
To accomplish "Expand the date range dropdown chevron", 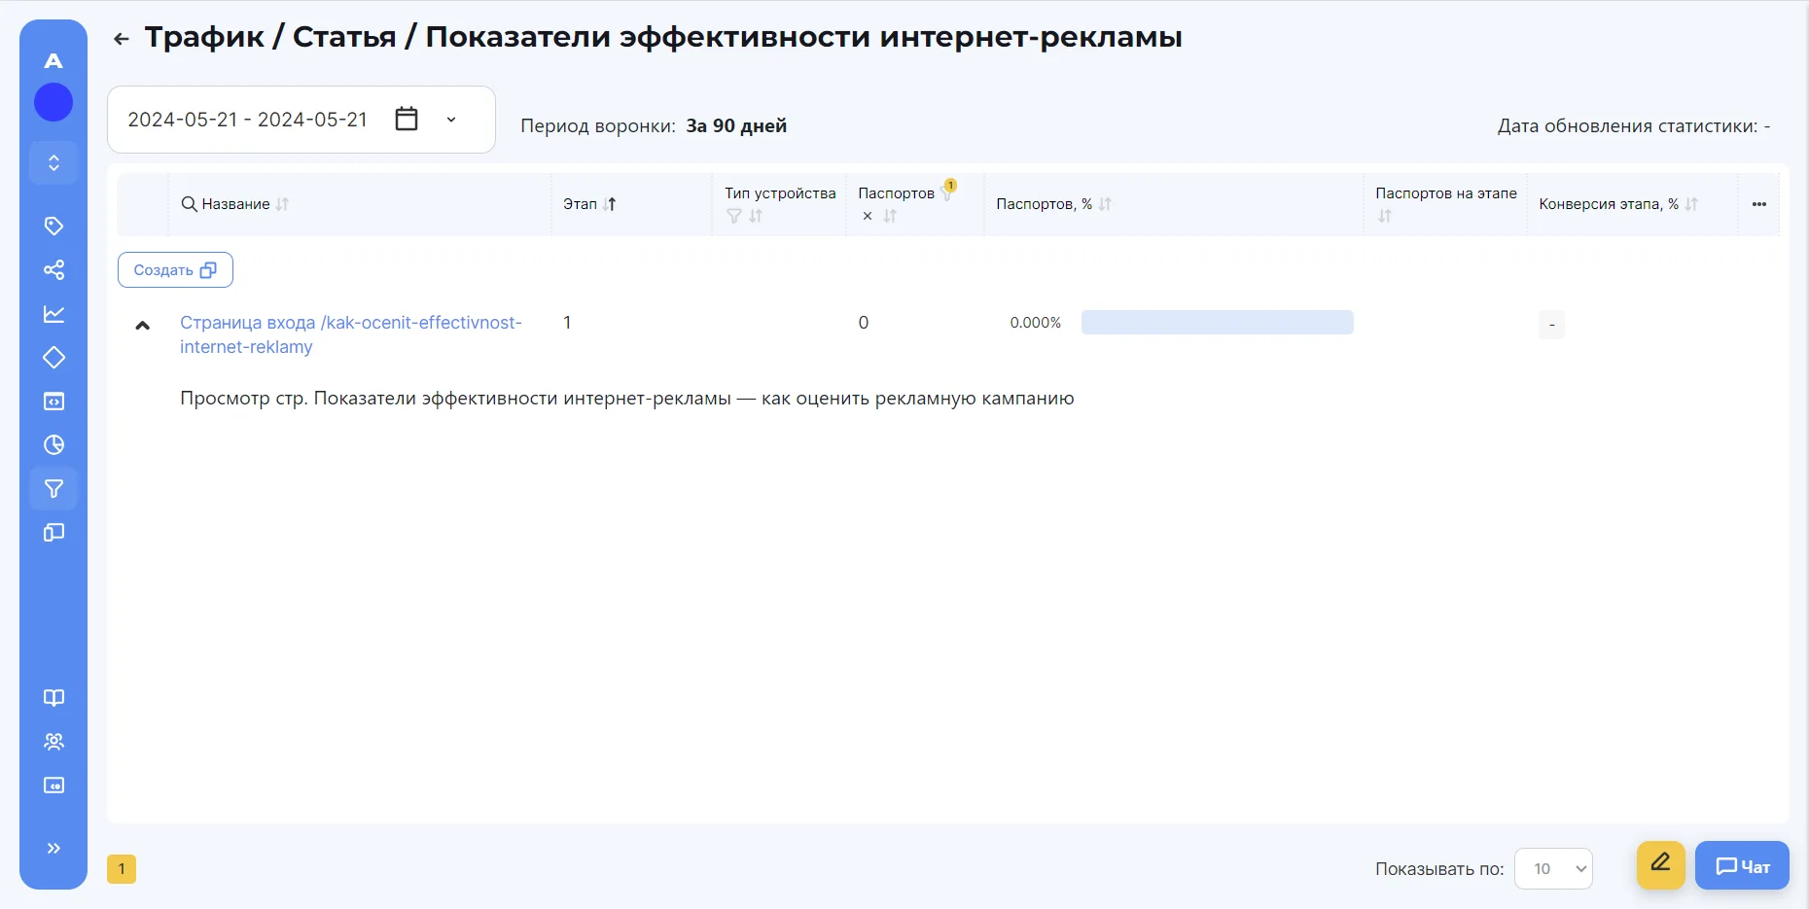I will click(x=451, y=120).
